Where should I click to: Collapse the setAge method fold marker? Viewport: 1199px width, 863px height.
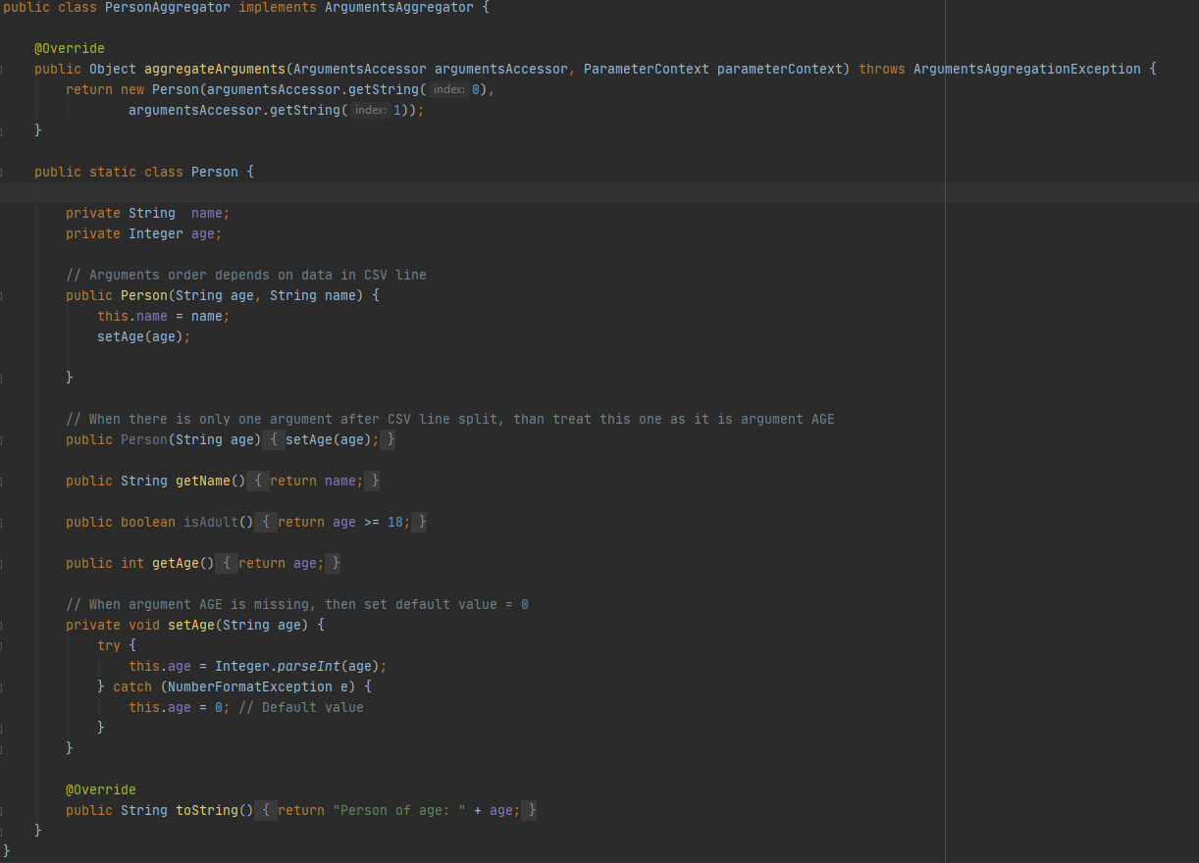click(x=3, y=625)
